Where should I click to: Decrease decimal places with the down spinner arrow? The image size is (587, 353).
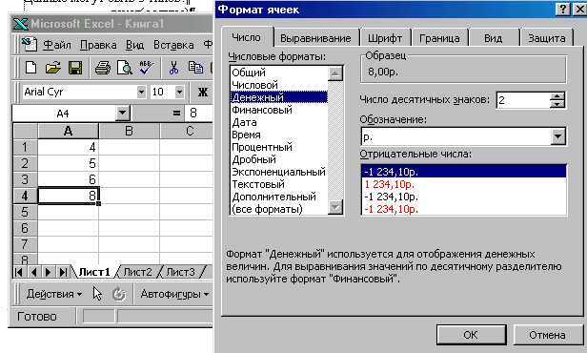pyautogui.click(x=557, y=104)
